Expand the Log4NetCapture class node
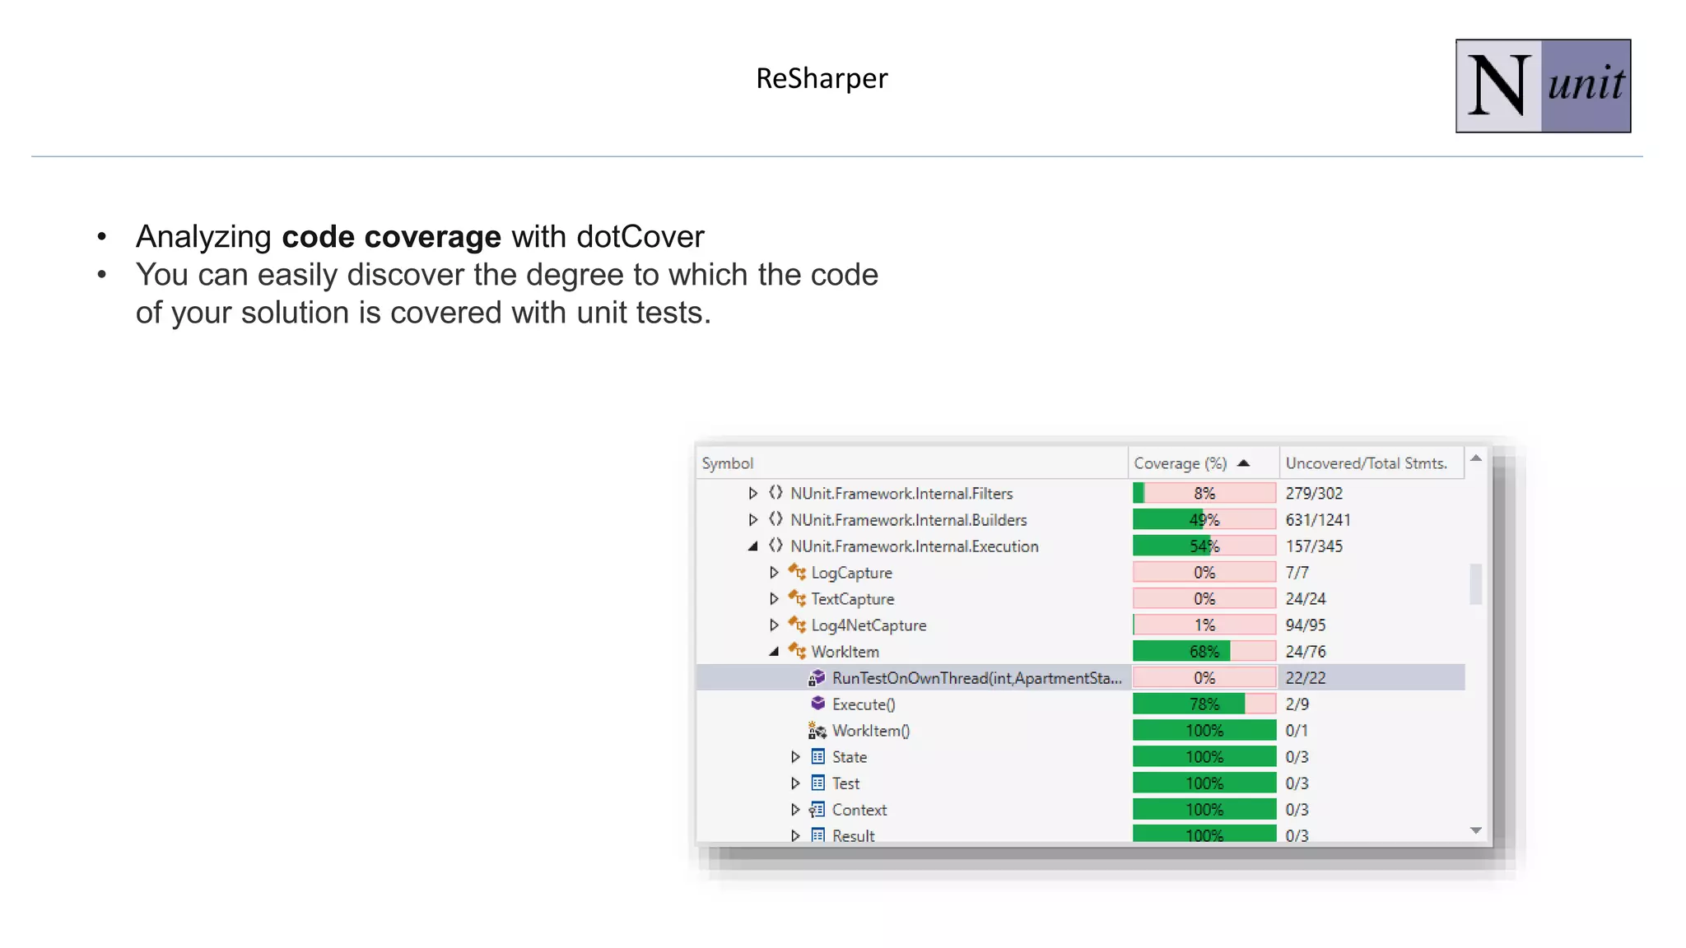This screenshot has width=1686, height=948. [x=774, y=625]
